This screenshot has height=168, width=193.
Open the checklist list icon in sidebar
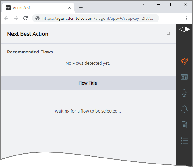click(x=184, y=141)
